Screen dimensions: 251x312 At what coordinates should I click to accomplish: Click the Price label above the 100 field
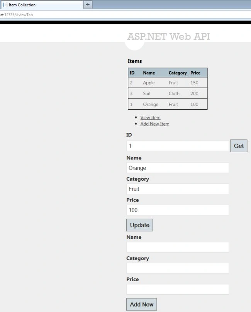(x=132, y=200)
